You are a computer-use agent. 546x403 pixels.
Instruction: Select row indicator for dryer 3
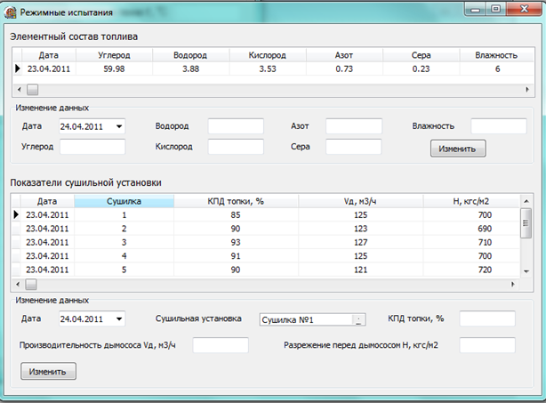pyautogui.click(x=16, y=242)
